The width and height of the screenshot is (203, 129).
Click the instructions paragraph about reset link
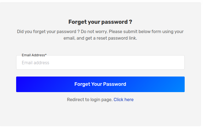coord(100,35)
